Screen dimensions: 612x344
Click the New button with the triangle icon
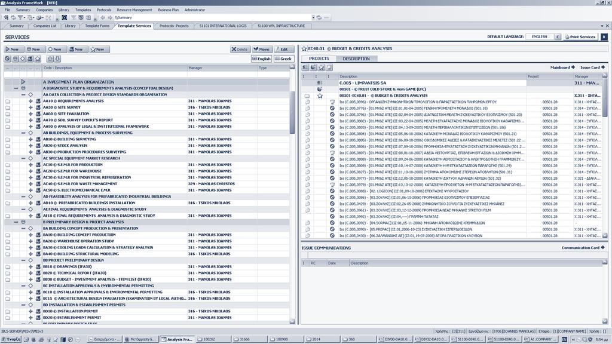pyautogui.click(x=13, y=49)
